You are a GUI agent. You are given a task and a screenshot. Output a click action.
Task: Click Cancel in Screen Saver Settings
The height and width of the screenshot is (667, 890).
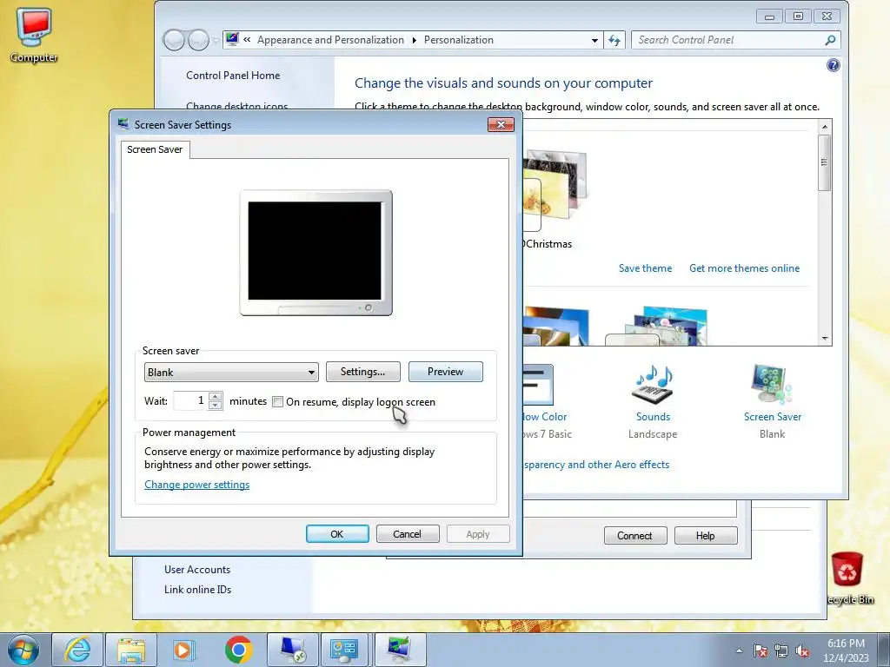408,534
